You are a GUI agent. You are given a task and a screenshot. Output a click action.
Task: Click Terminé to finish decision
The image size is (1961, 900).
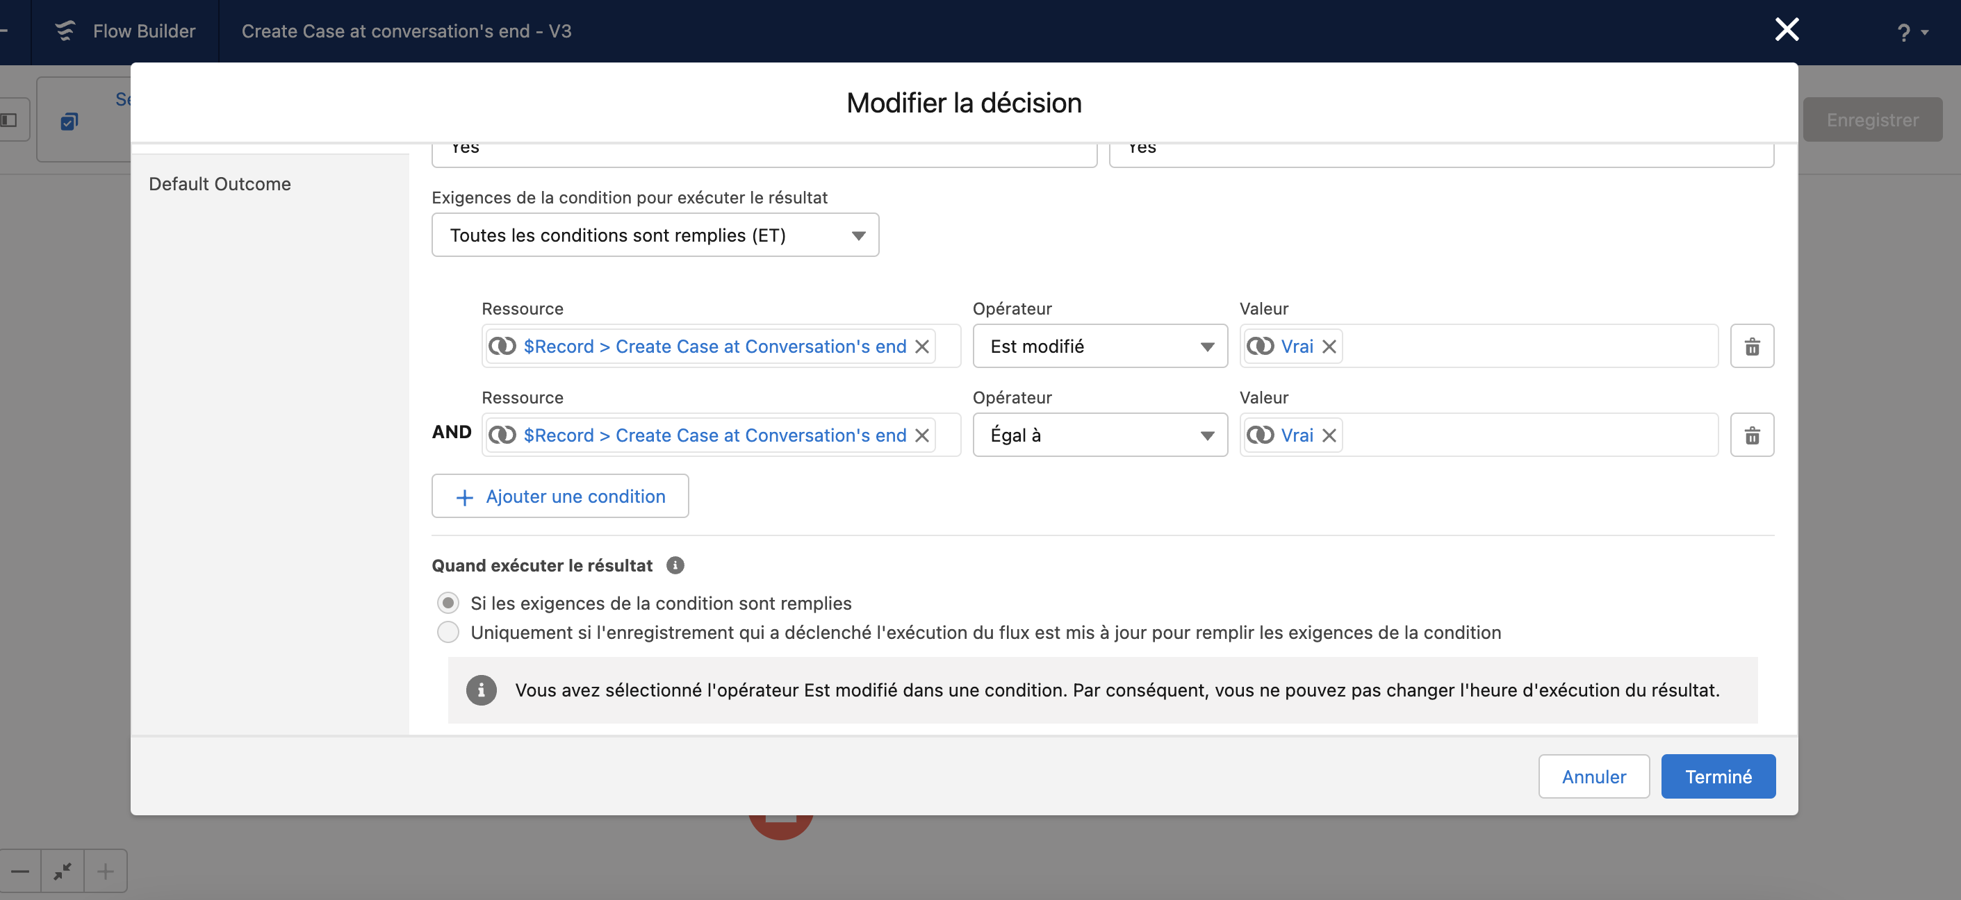click(x=1718, y=776)
